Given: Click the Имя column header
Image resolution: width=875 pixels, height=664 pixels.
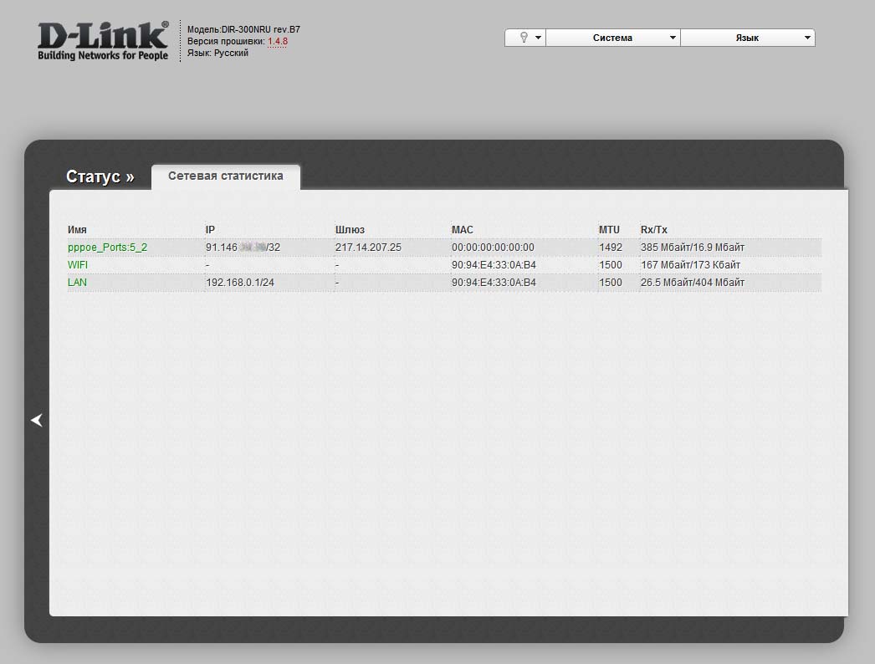Looking at the screenshot, I should point(77,230).
